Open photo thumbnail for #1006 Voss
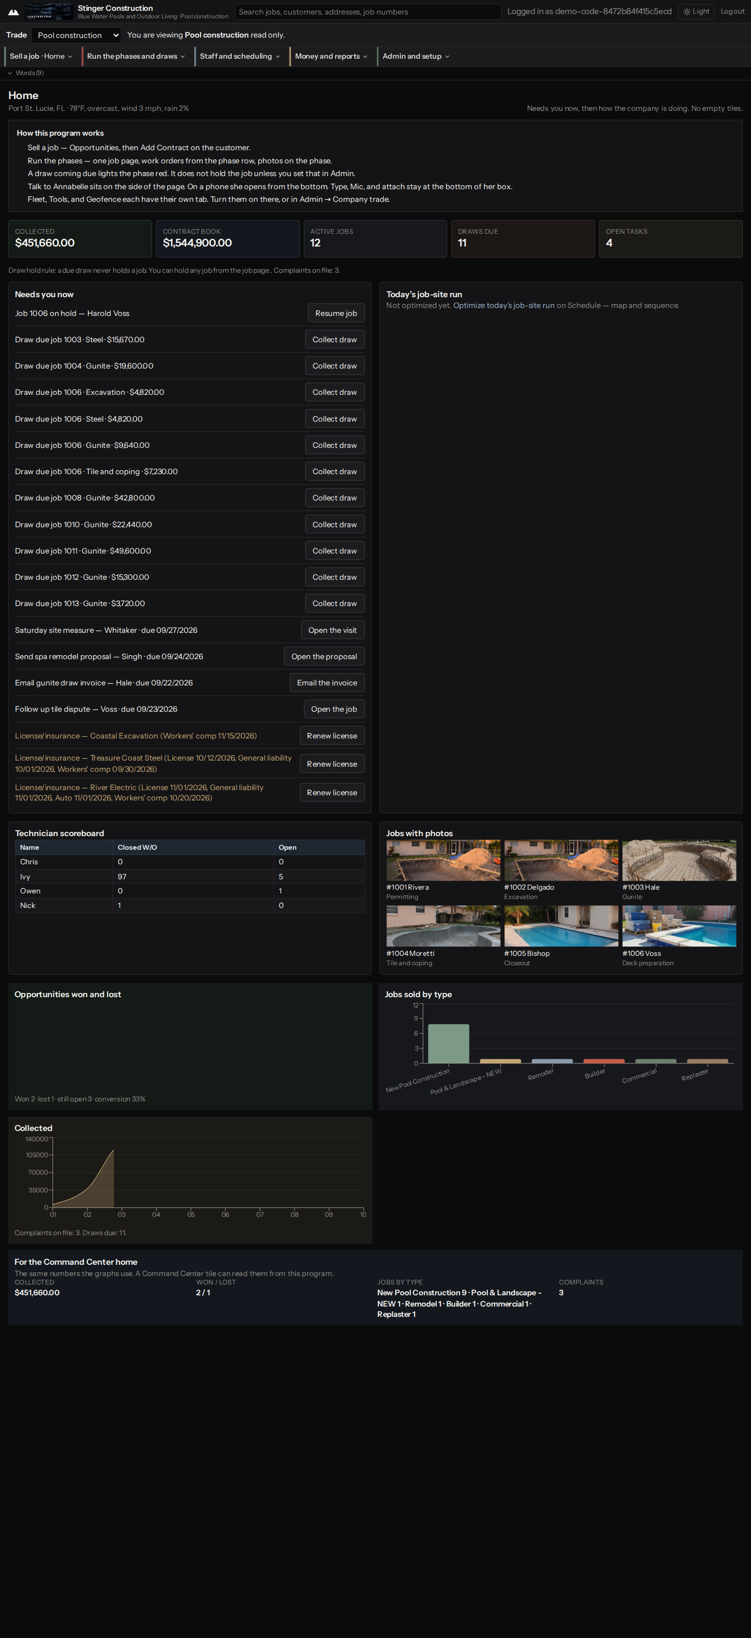Image resolution: width=751 pixels, height=1638 pixels. pyautogui.click(x=679, y=926)
